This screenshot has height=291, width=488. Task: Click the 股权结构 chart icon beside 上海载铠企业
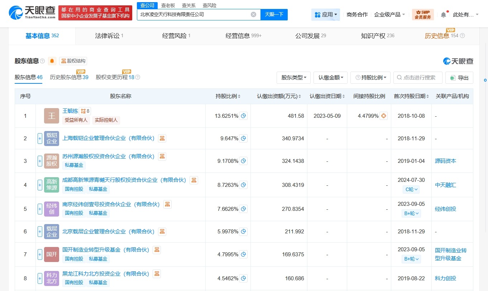pyautogui.click(x=162, y=138)
